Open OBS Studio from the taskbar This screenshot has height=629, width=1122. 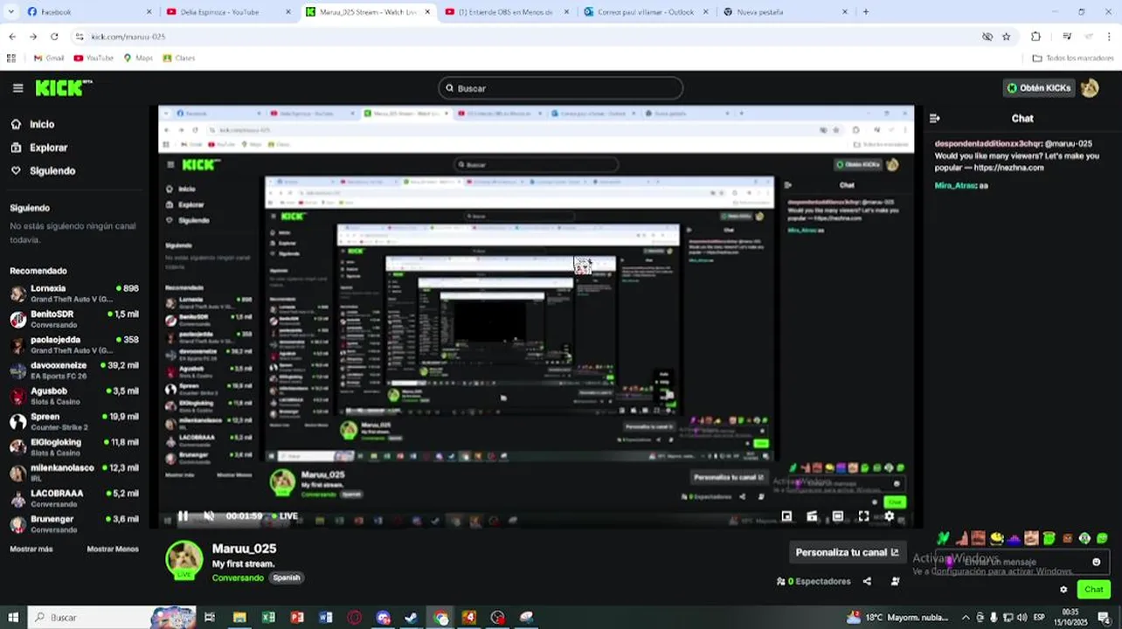click(497, 618)
